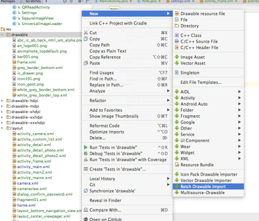Select white_grey_border_top.xml file
The width and height of the screenshot is (259, 221).
tap(42, 95)
